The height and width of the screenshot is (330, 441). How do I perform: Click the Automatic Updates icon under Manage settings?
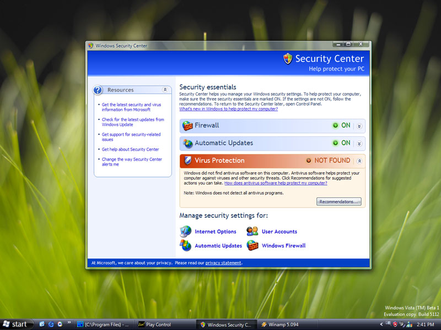[185, 245]
